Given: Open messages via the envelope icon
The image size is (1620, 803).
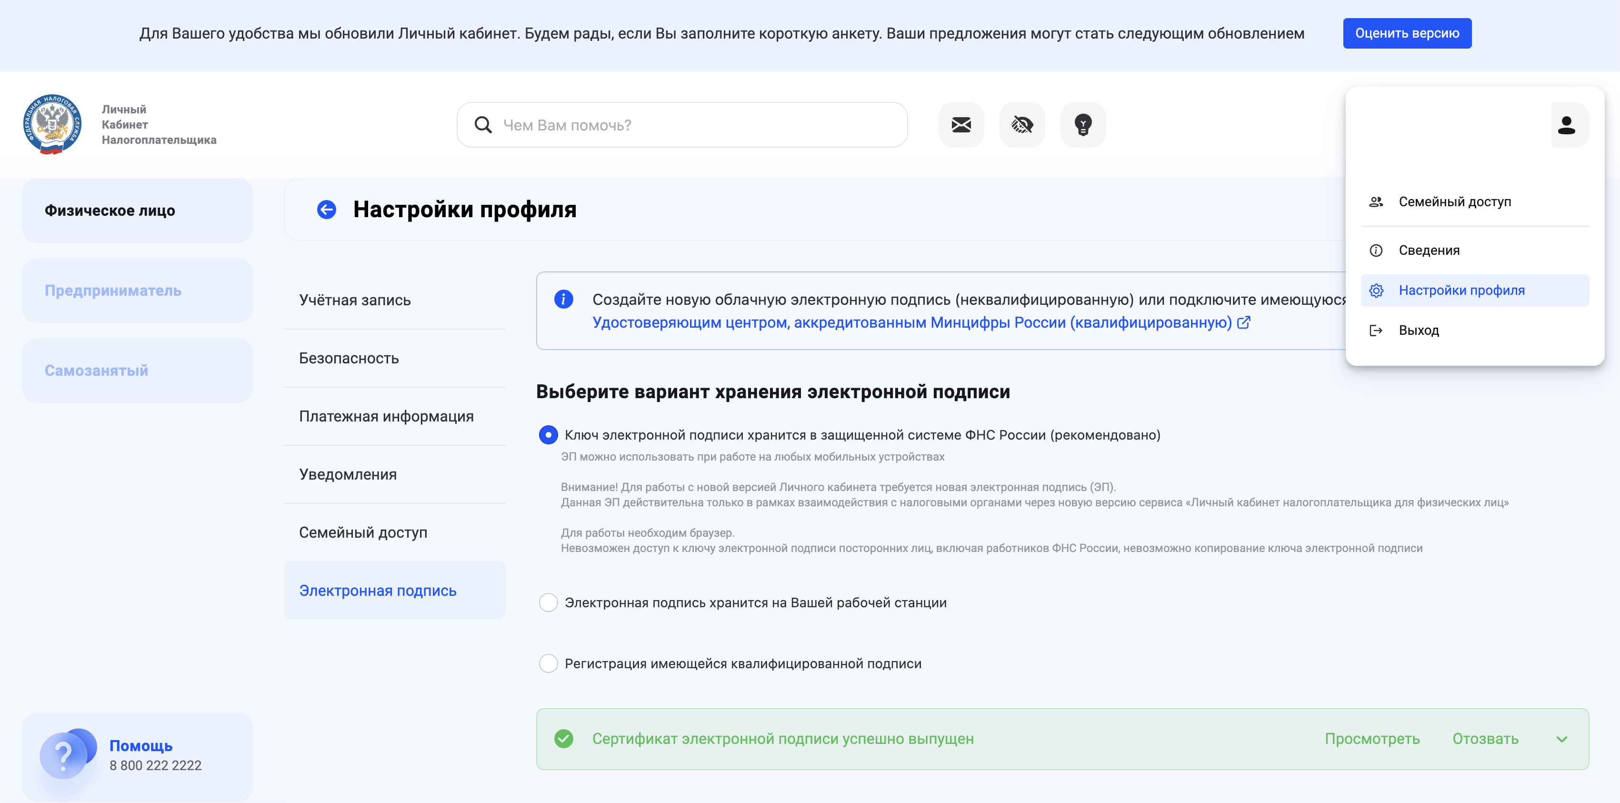Looking at the screenshot, I should (961, 125).
